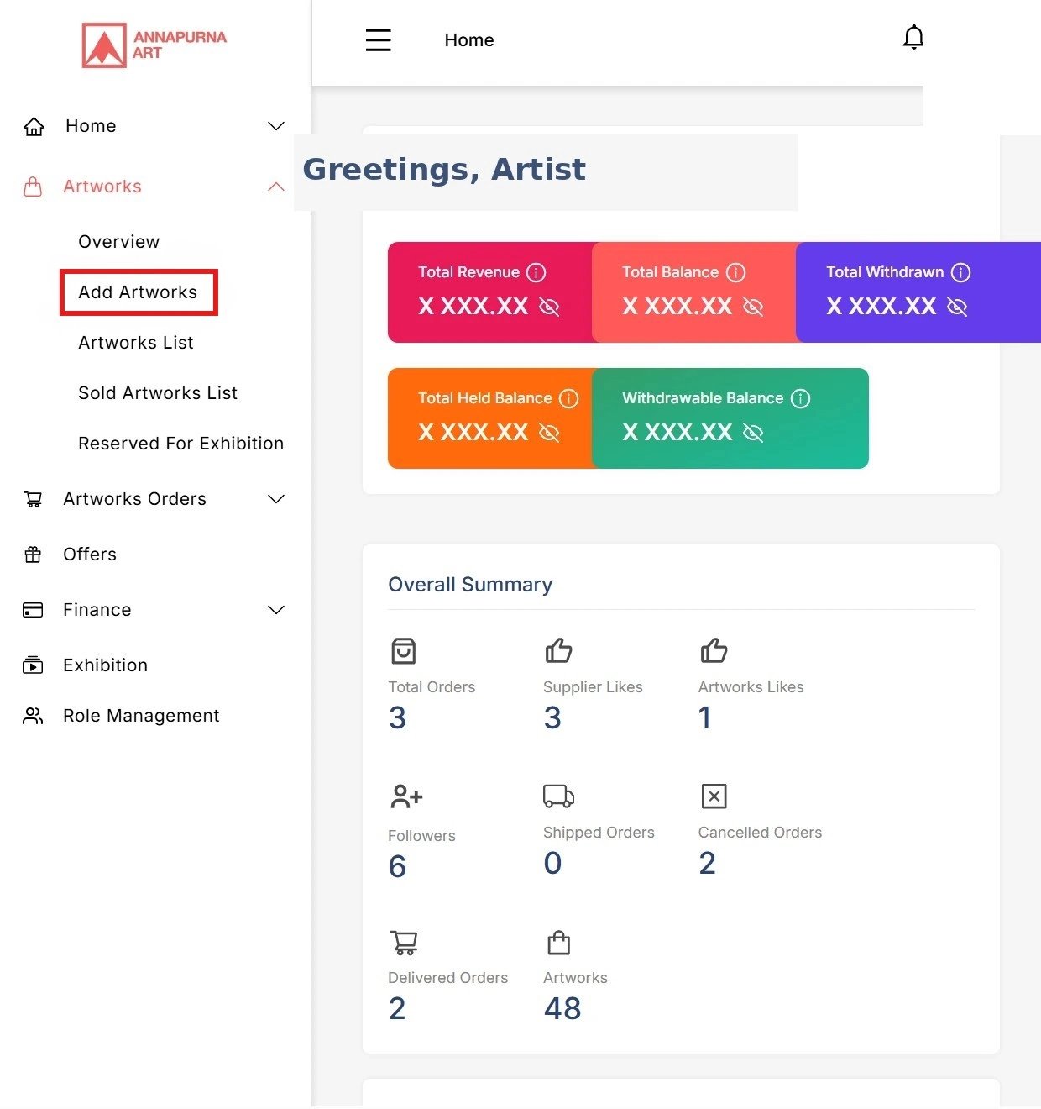Reveal the Total Balance amount
This screenshot has height=1109, width=1041.
click(x=753, y=307)
